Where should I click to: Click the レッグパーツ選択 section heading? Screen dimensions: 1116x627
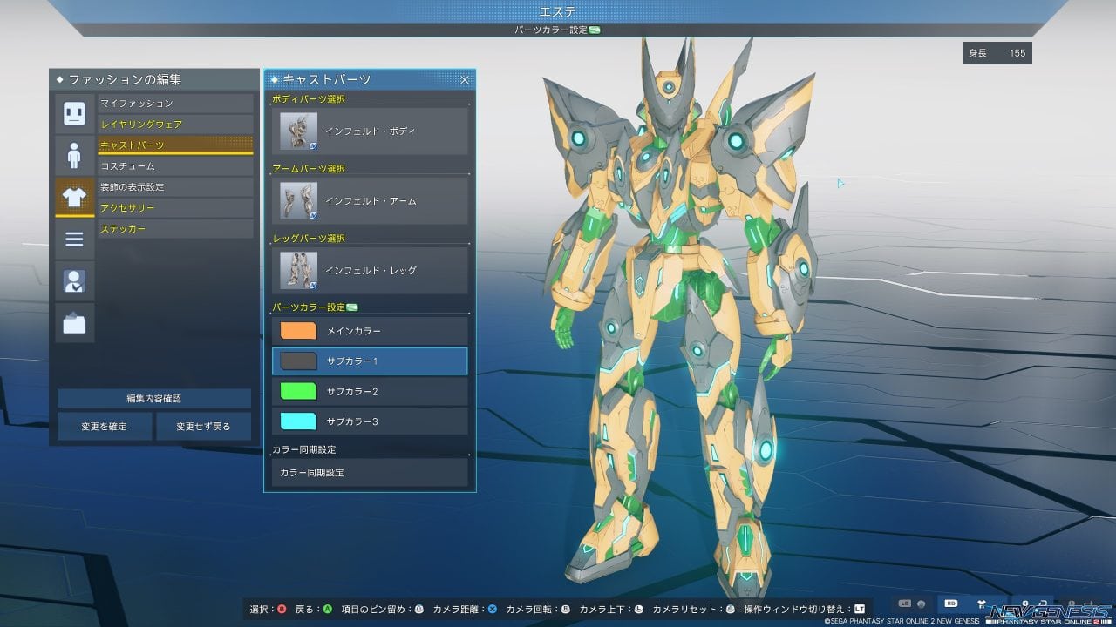click(309, 239)
